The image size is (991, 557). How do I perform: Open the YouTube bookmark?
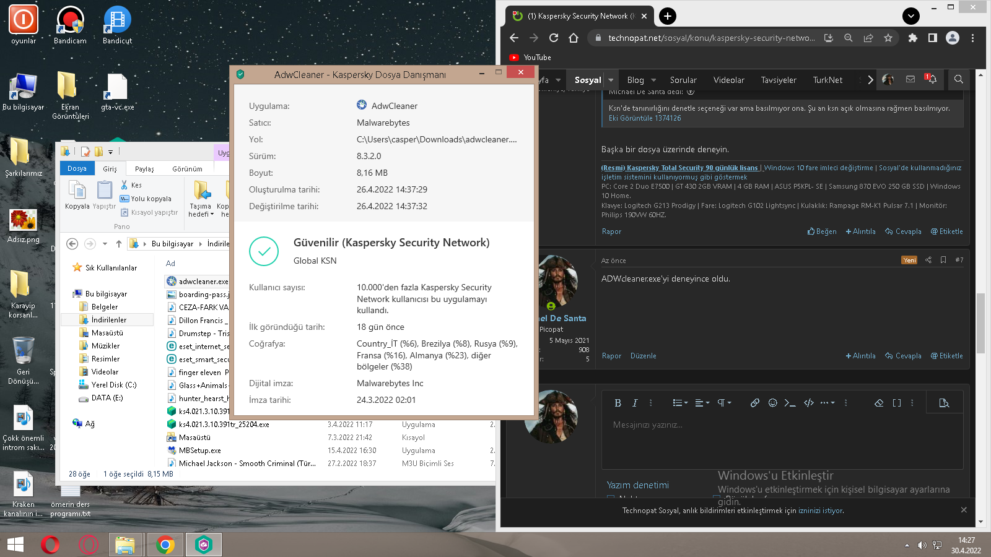tap(530, 58)
